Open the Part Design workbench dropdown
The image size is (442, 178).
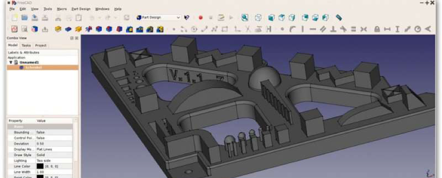pos(158,17)
